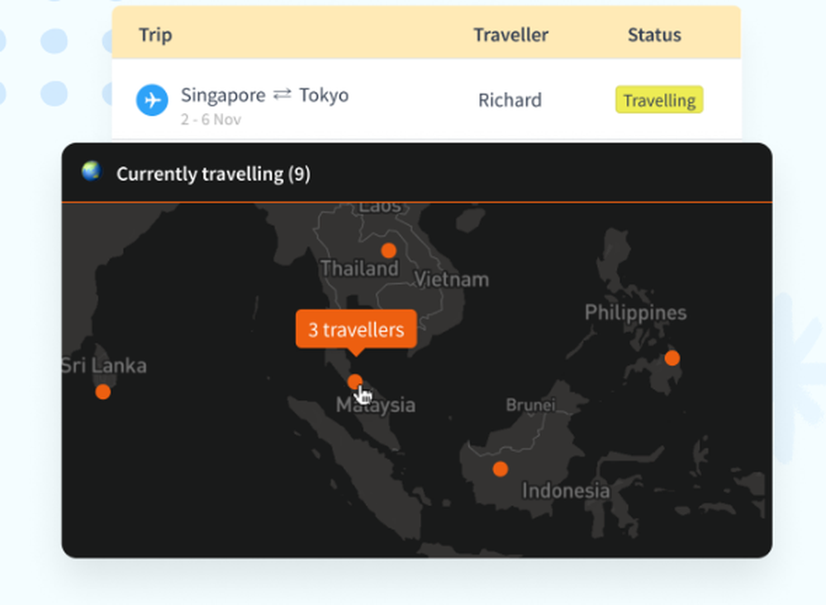Click the Travelling status badge
Screen dimensions: 826x605
(x=659, y=100)
